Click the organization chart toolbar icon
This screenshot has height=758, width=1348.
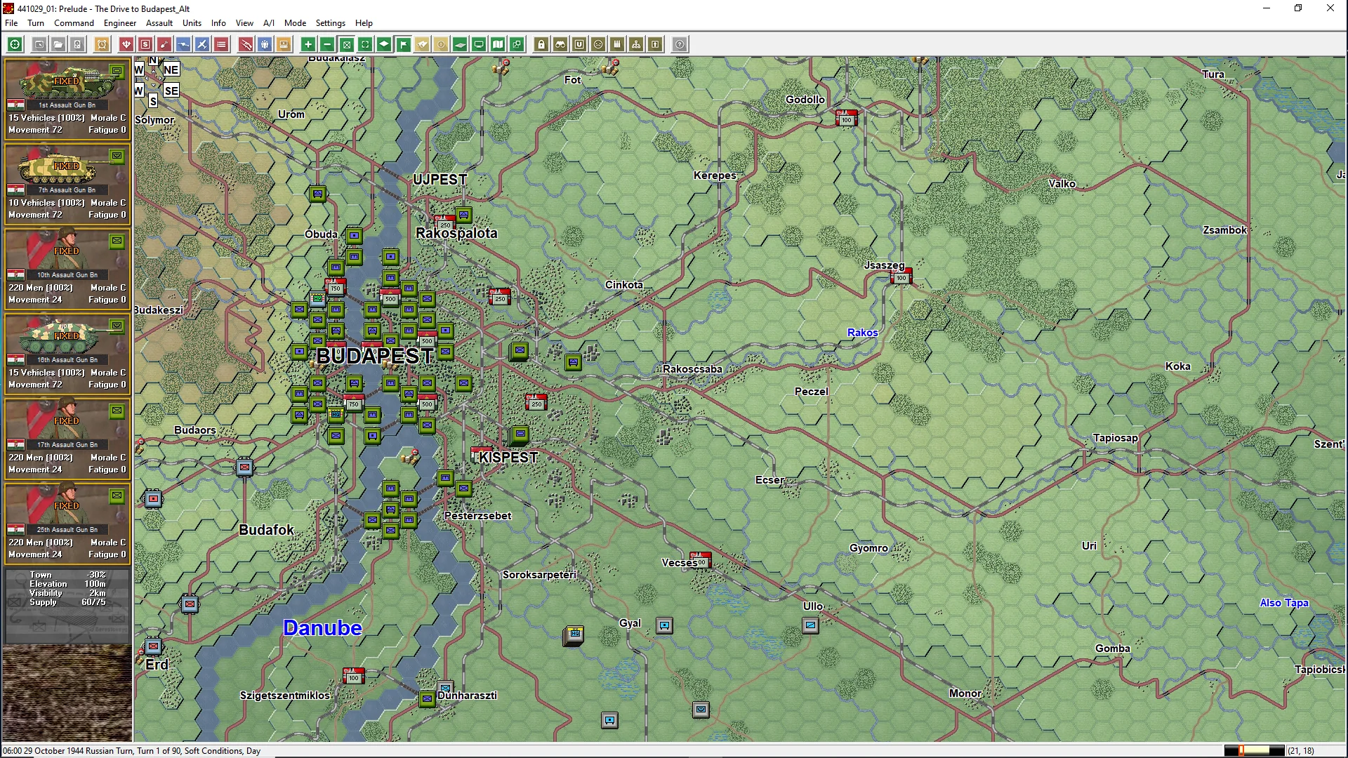click(x=636, y=44)
